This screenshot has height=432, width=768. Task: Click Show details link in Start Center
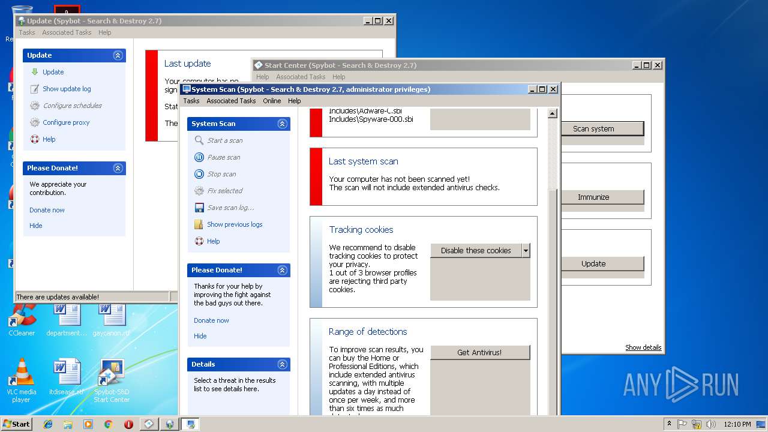(643, 347)
